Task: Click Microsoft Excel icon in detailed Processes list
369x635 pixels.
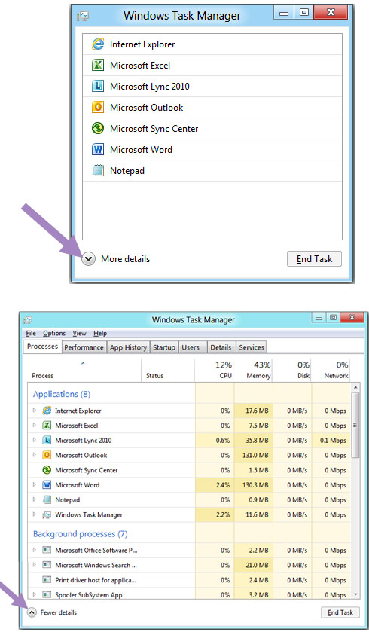Action: click(47, 426)
